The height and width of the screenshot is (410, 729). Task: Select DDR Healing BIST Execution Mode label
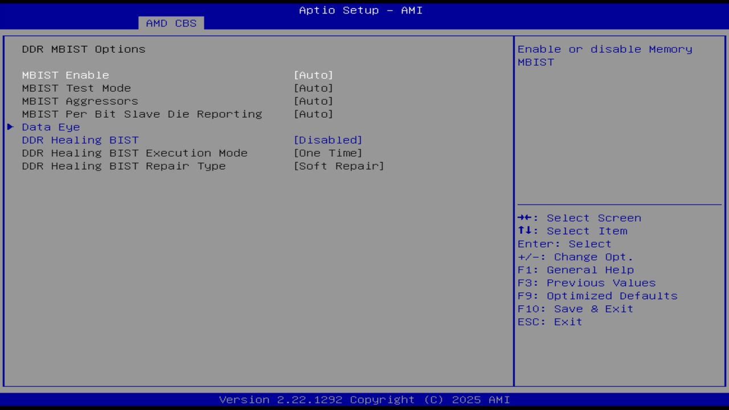(135, 153)
